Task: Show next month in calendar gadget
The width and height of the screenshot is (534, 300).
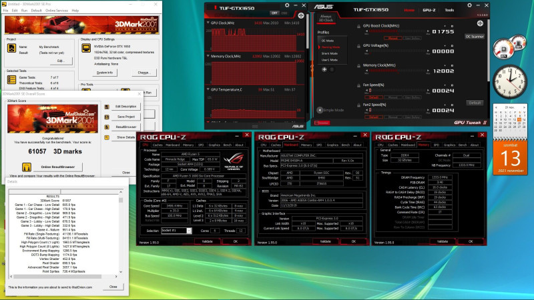Action: point(525,107)
